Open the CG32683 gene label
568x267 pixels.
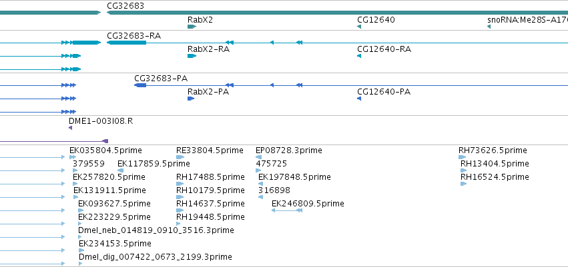tap(125, 6)
